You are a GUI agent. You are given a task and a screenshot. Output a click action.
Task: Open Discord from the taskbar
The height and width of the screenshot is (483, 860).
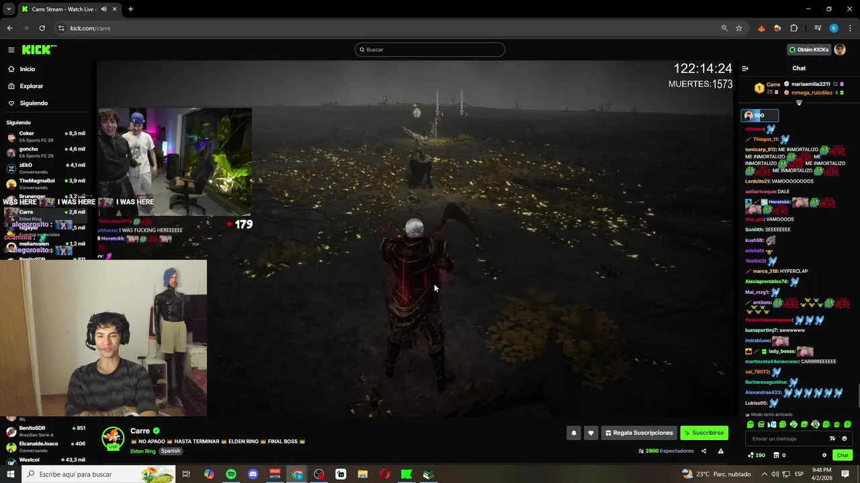point(253,474)
